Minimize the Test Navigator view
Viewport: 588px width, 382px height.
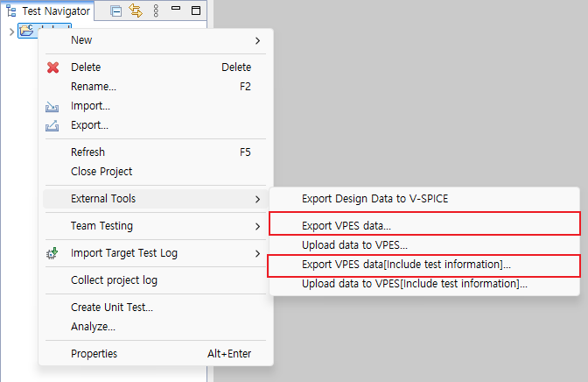tap(176, 8)
